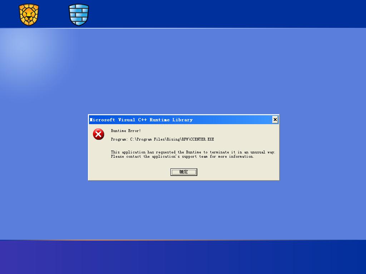Viewport: 366px width, 274px height.
Task: Confirm the error with the 确定 button
Action: pos(184,172)
